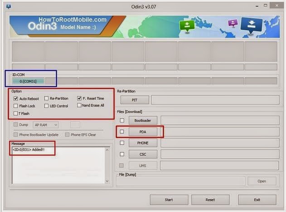Click the Reset button
Screen dimensions: 286x212
[210, 200]
